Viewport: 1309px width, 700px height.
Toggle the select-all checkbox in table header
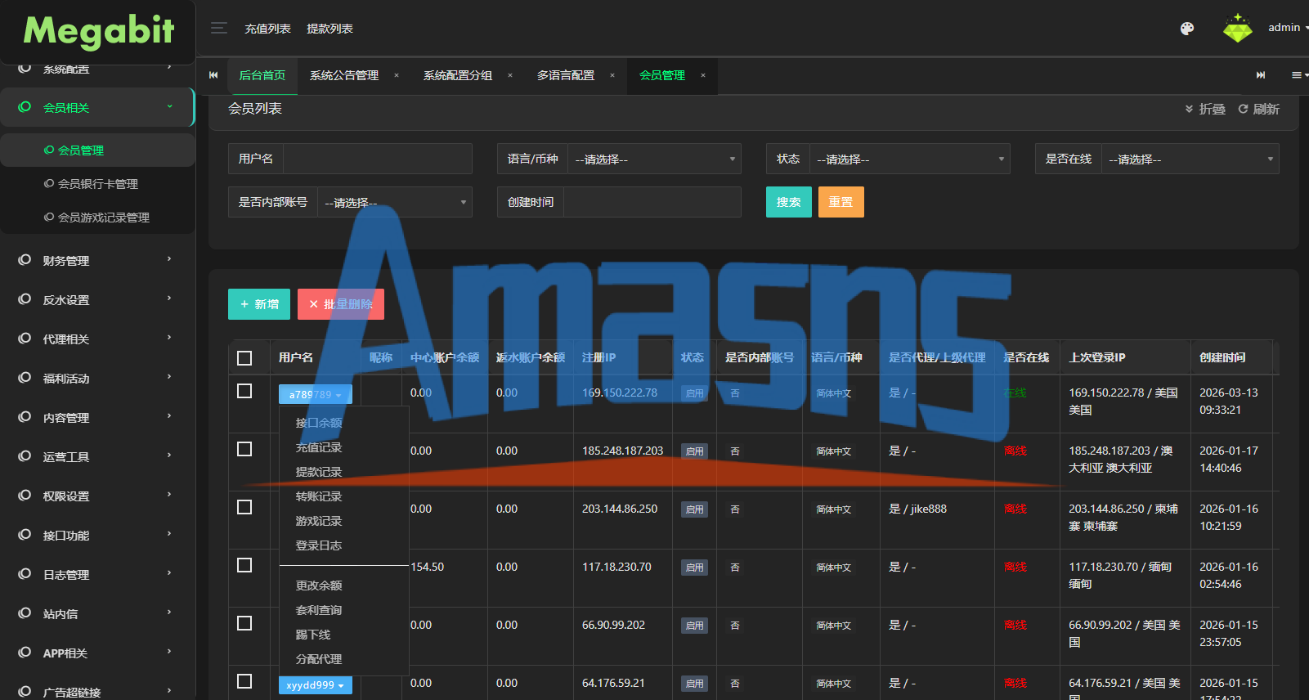click(244, 358)
